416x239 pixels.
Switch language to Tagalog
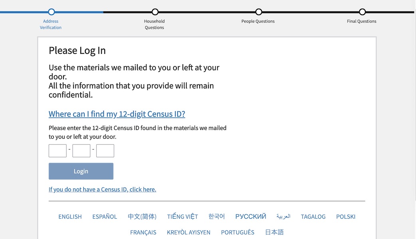(313, 217)
